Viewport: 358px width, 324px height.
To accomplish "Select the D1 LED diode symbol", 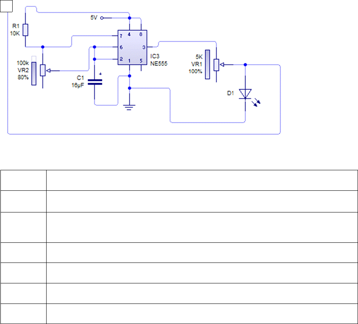I will pyautogui.click(x=246, y=94).
